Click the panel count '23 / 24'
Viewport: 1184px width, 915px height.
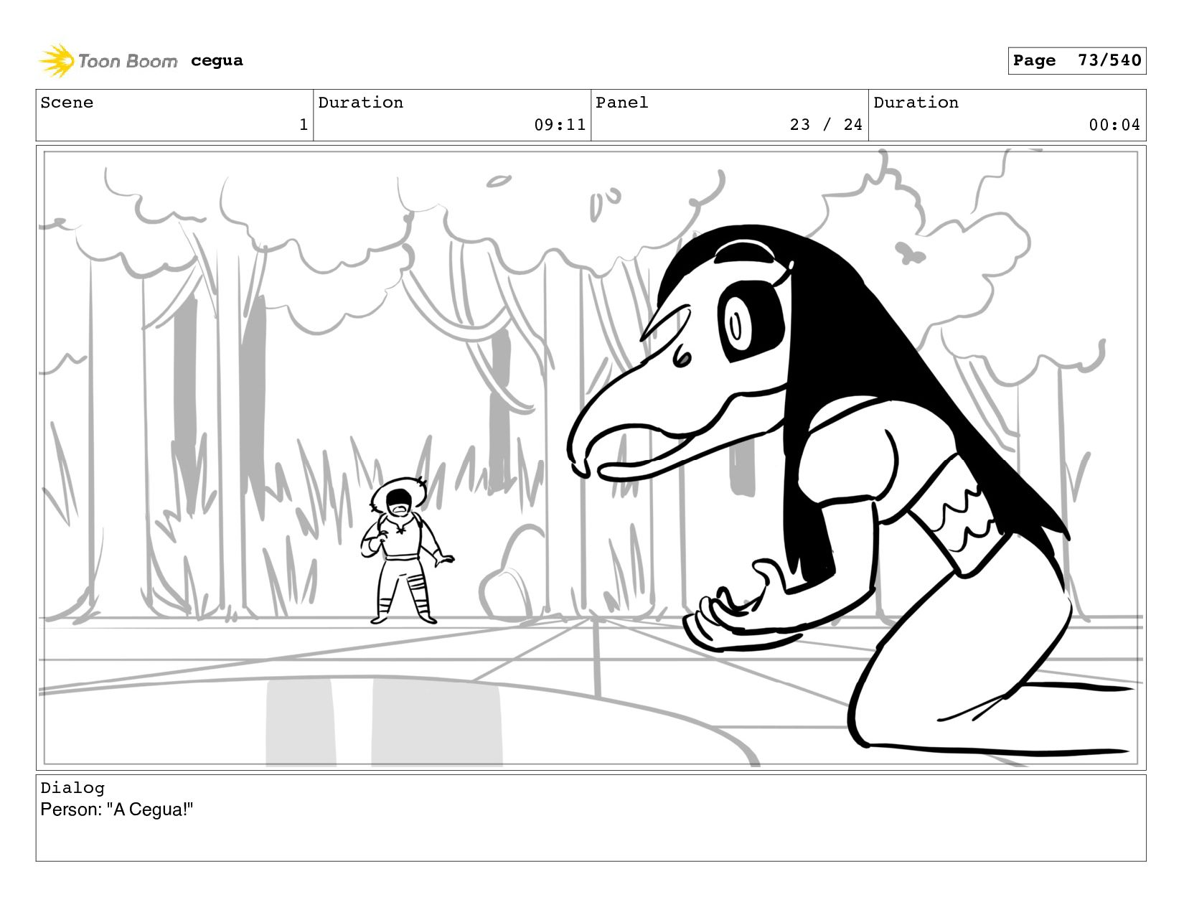click(826, 125)
